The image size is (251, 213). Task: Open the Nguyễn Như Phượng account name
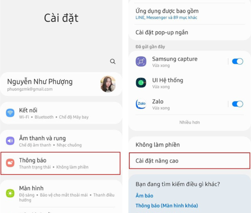coord(40,81)
